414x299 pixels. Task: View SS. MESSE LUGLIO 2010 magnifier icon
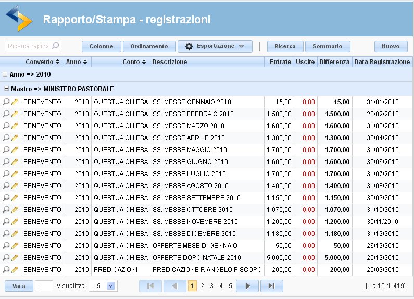pos(6,173)
